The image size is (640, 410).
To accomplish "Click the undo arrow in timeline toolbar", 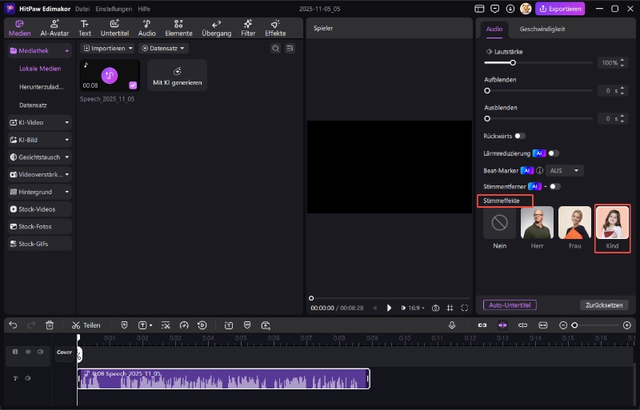I will coord(13,325).
